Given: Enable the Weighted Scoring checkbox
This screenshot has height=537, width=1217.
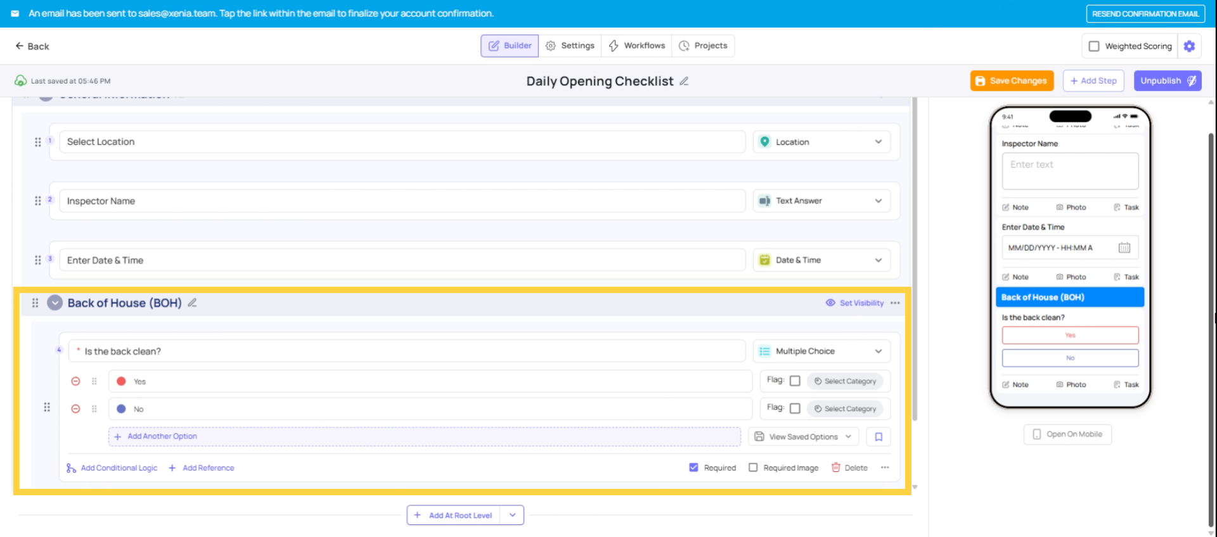Looking at the screenshot, I should coord(1094,46).
